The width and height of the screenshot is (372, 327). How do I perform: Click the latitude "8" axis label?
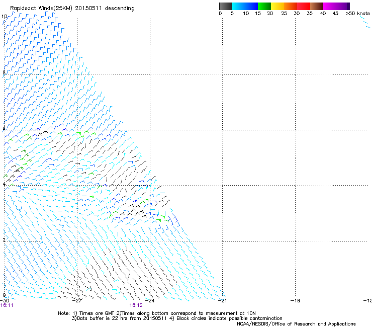pyautogui.click(x=4, y=72)
